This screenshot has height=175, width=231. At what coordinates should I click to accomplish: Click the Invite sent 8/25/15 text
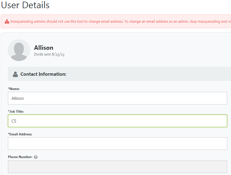tap(49, 54)
